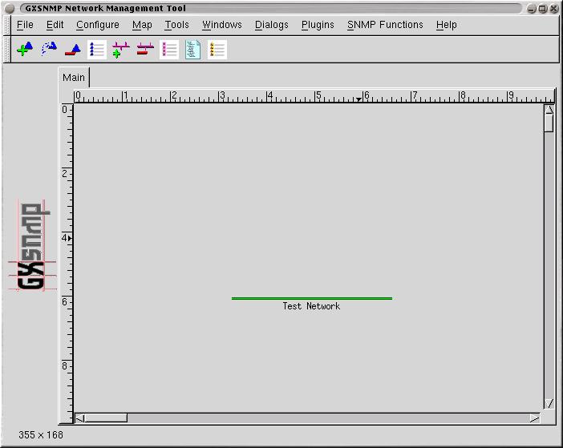Click the vertical scrollbar up arrow
Viewport: 563px width, 448px height.
pyautogui.click(x=549, y=110)
